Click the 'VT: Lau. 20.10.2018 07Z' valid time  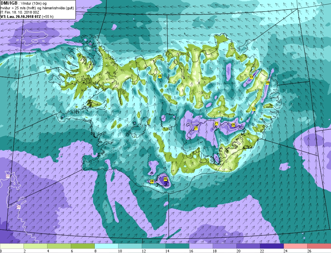coord(21,17)
